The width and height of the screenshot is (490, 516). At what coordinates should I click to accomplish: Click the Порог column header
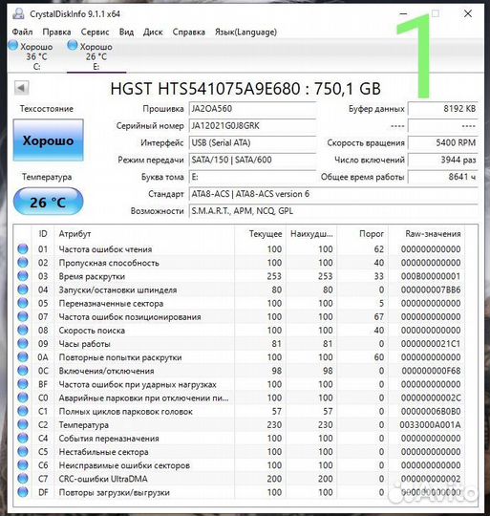(362, 234)
